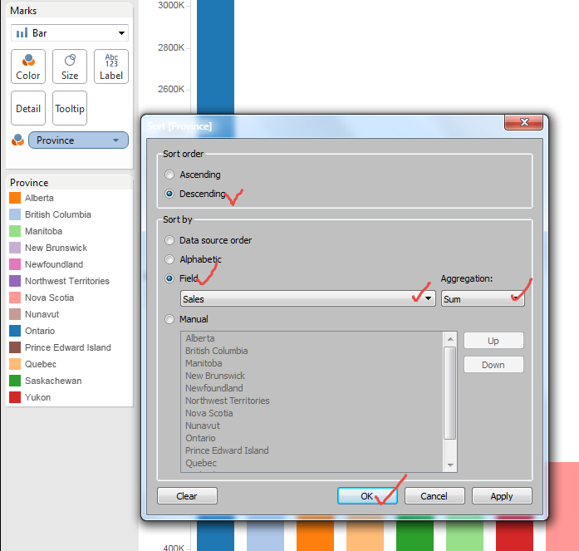Choose sort by Field option
The width and height of the screenshot is (579, 551).
(169, 278)
